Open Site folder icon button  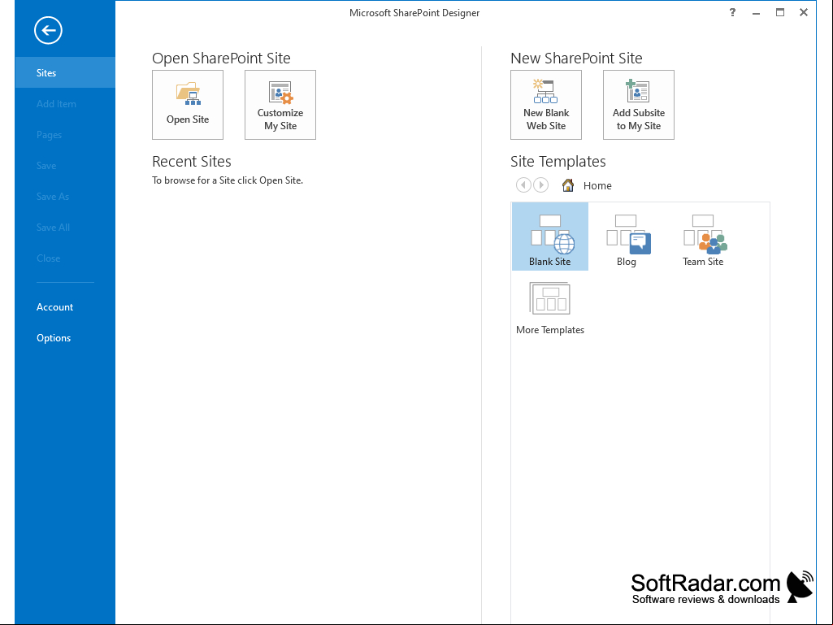[188, 105]
